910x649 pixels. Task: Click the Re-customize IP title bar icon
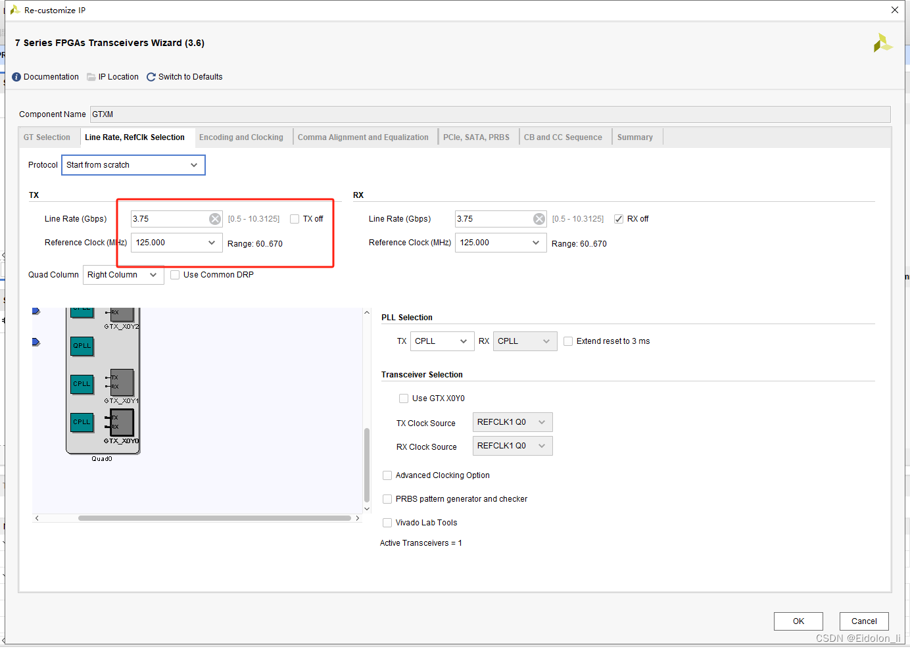pos(14,10)
